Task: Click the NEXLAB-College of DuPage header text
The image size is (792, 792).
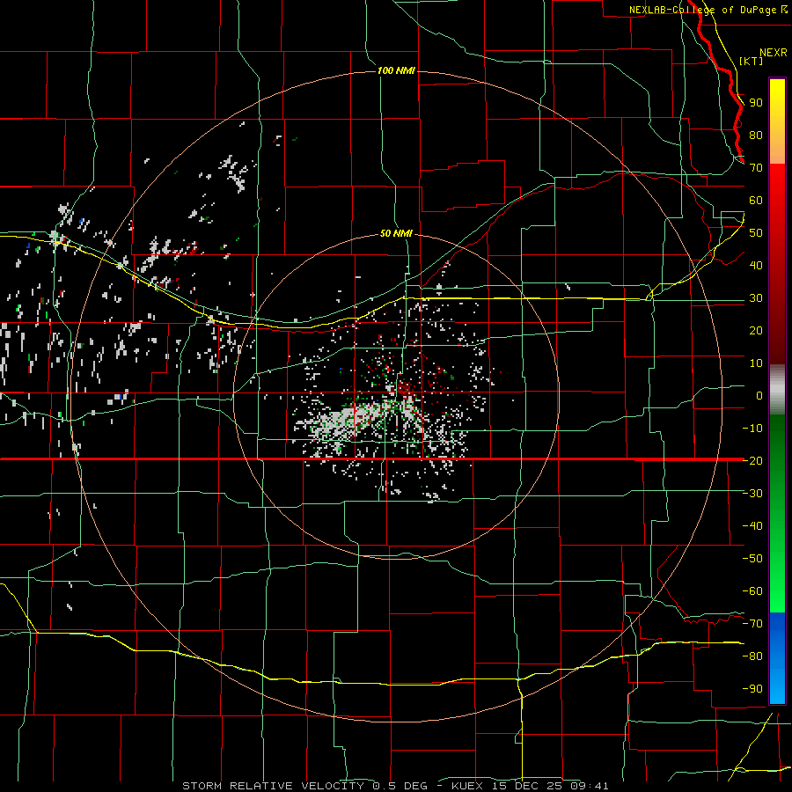Action: click(703, 10)
